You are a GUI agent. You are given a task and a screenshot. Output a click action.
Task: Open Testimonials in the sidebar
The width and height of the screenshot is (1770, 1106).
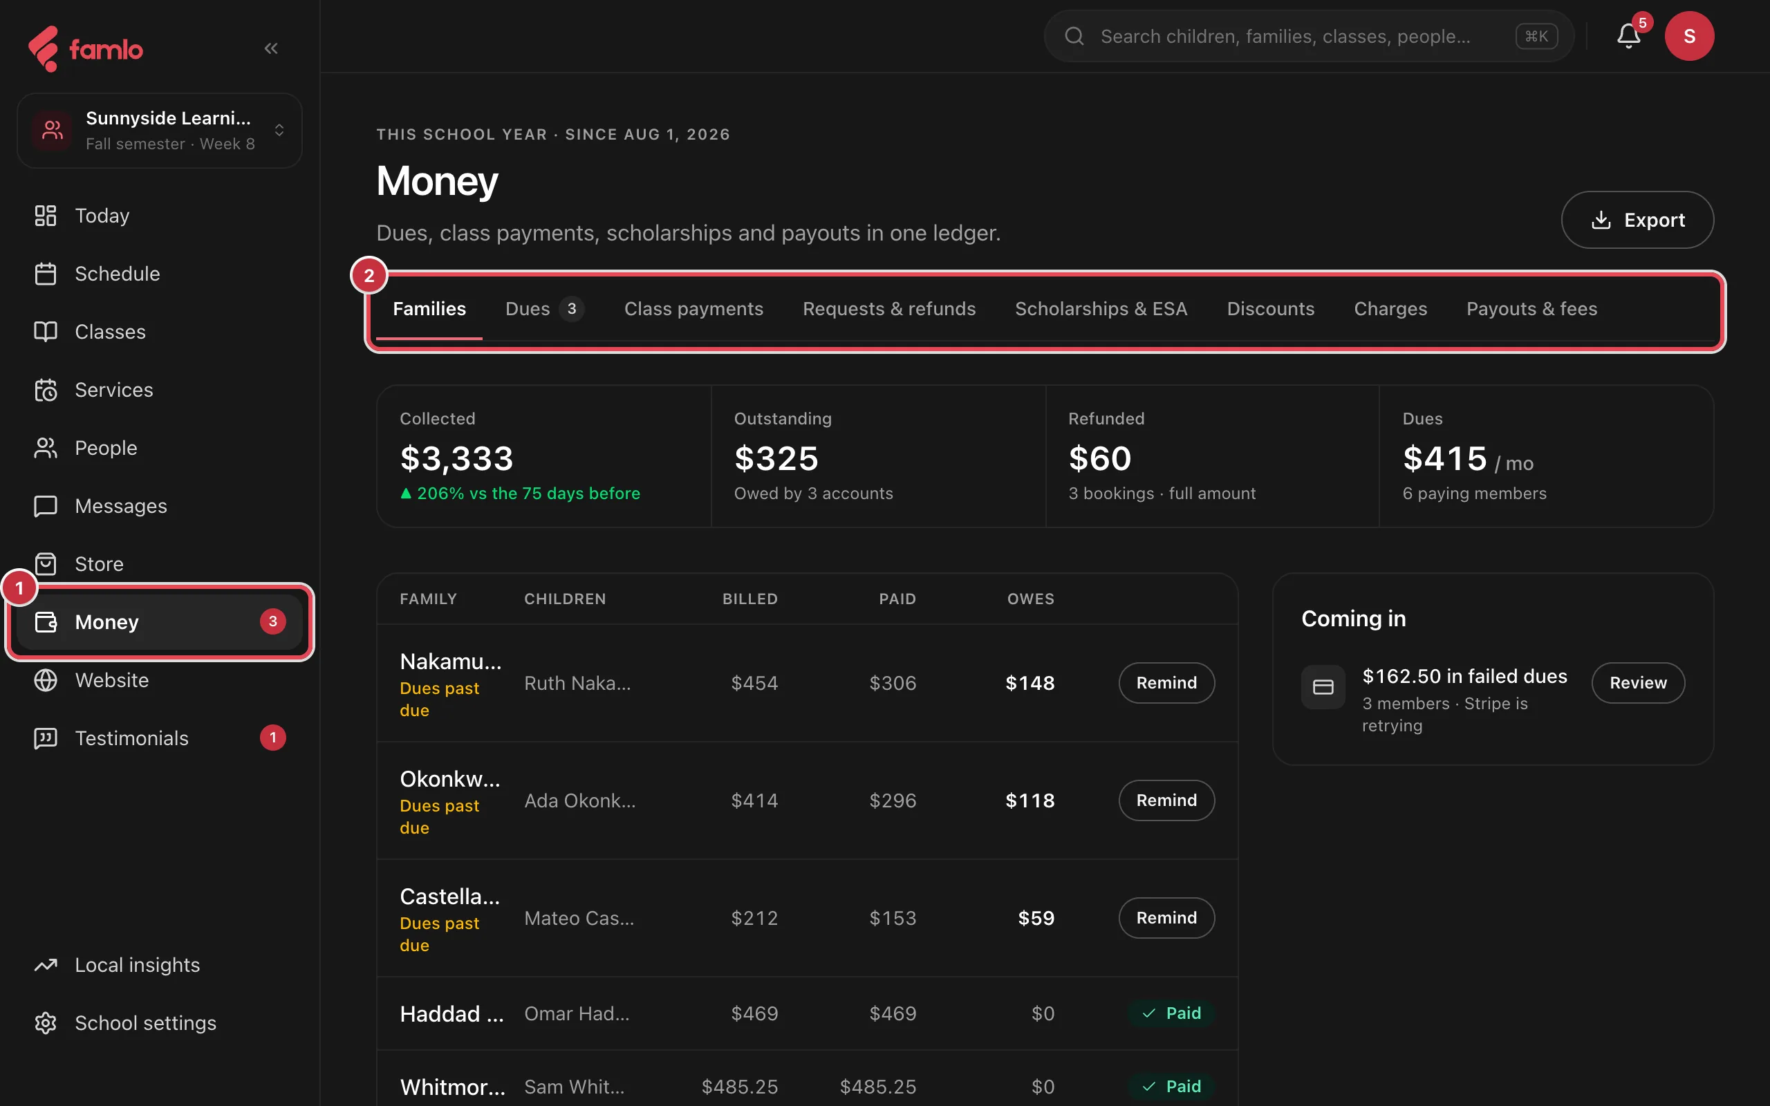click(x=160, y=738)
